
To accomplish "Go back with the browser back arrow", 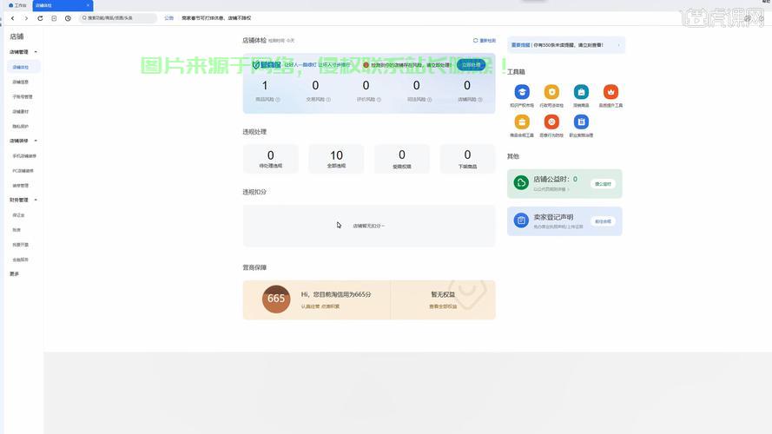I will pyautogui.click(x=12, y=18).
